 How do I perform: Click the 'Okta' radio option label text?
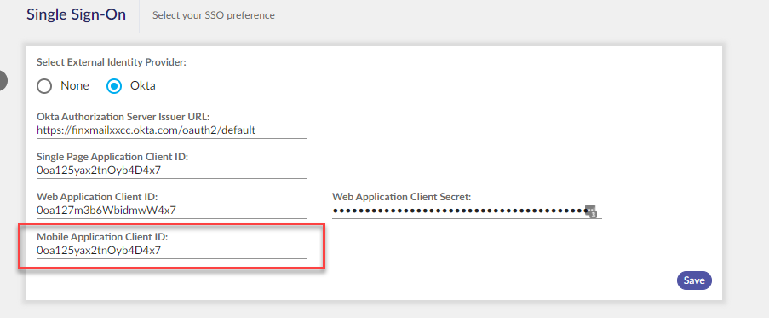point(143,86)
